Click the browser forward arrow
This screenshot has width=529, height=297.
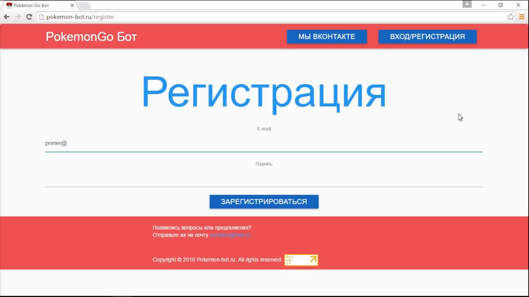coord(18,17)
